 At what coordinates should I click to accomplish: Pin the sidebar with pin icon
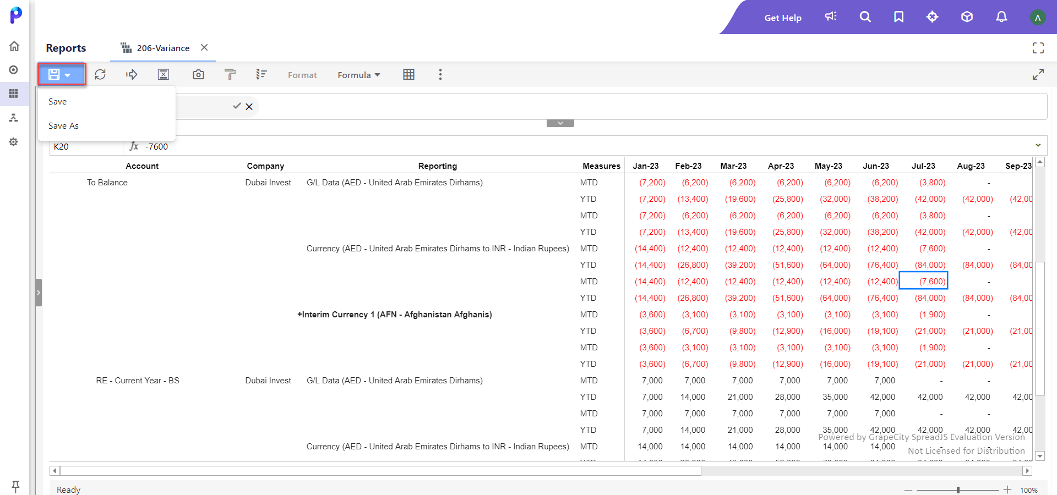(15, 486)
